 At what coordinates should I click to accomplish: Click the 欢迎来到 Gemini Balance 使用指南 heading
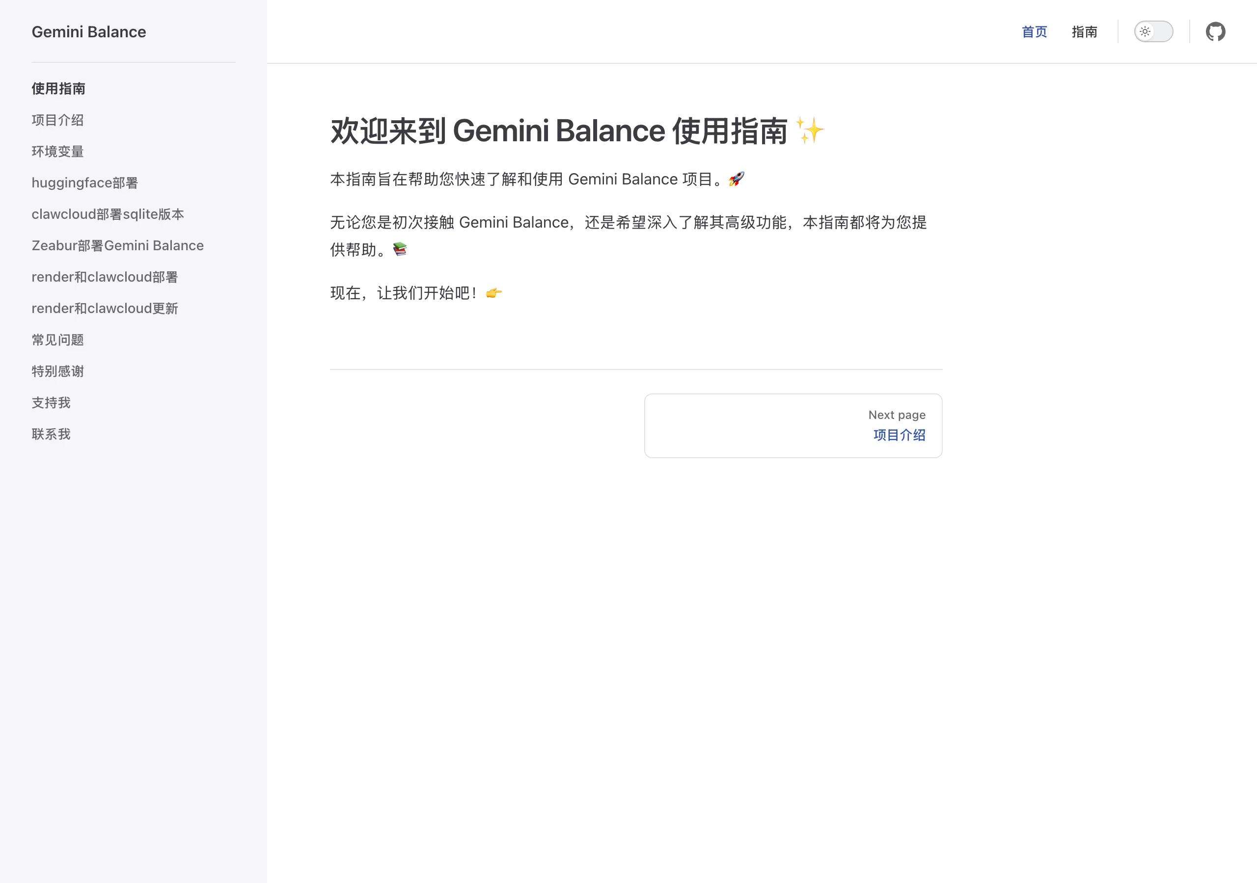577,131
